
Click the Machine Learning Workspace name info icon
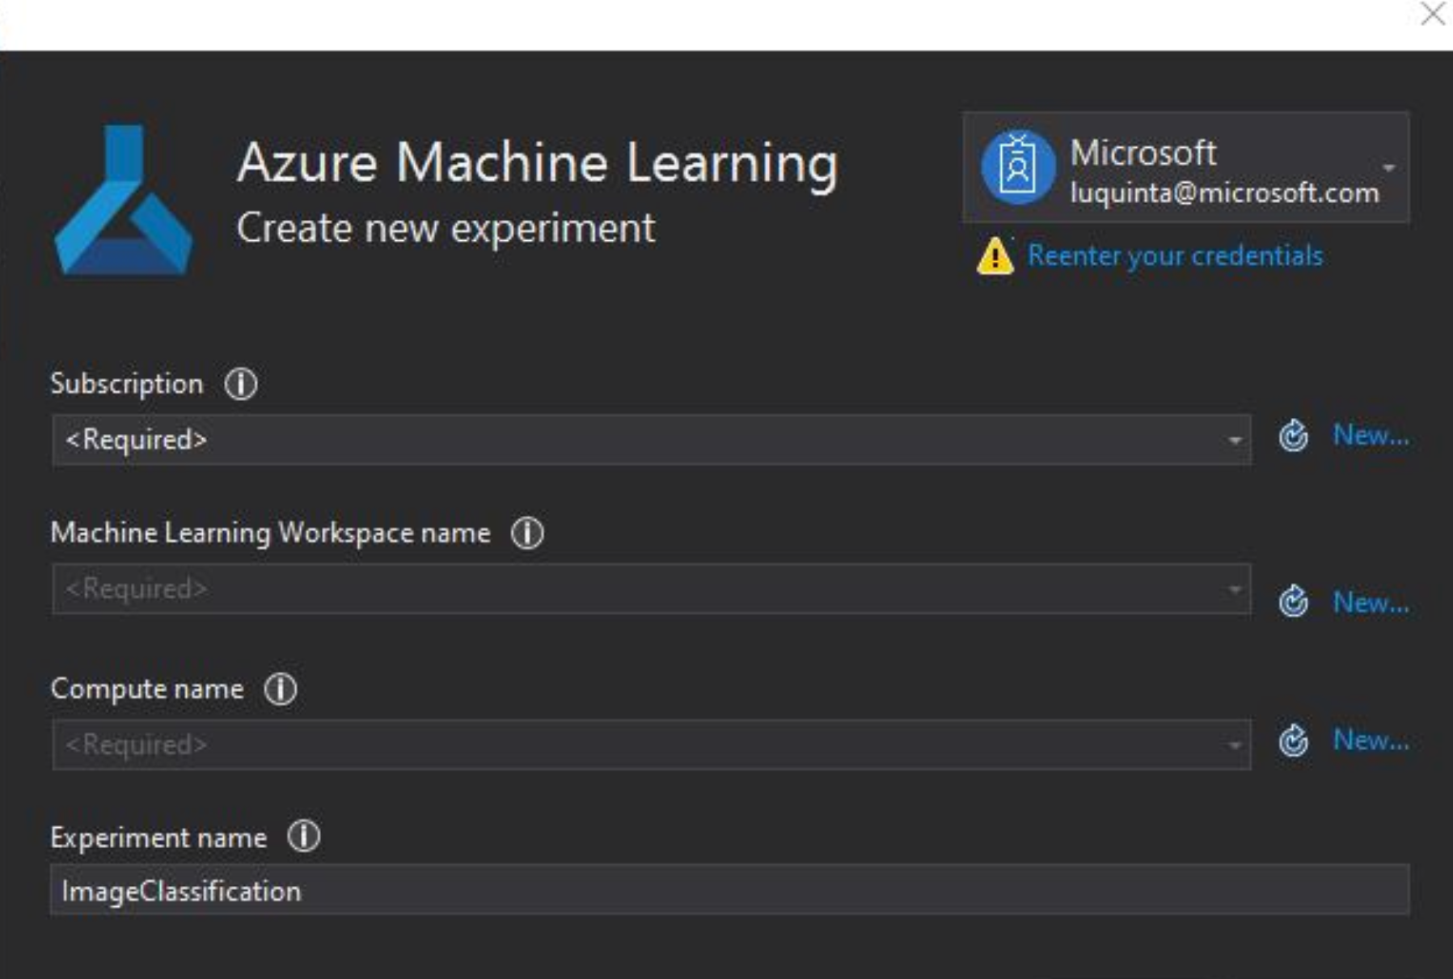527,533
